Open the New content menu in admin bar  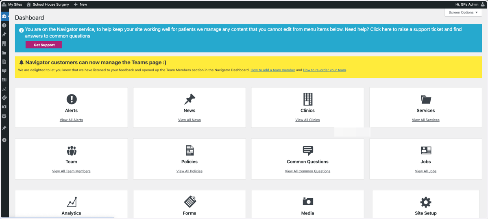click(x=81, y=4)
